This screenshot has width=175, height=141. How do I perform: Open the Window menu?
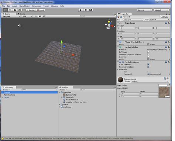coord(54,6)
